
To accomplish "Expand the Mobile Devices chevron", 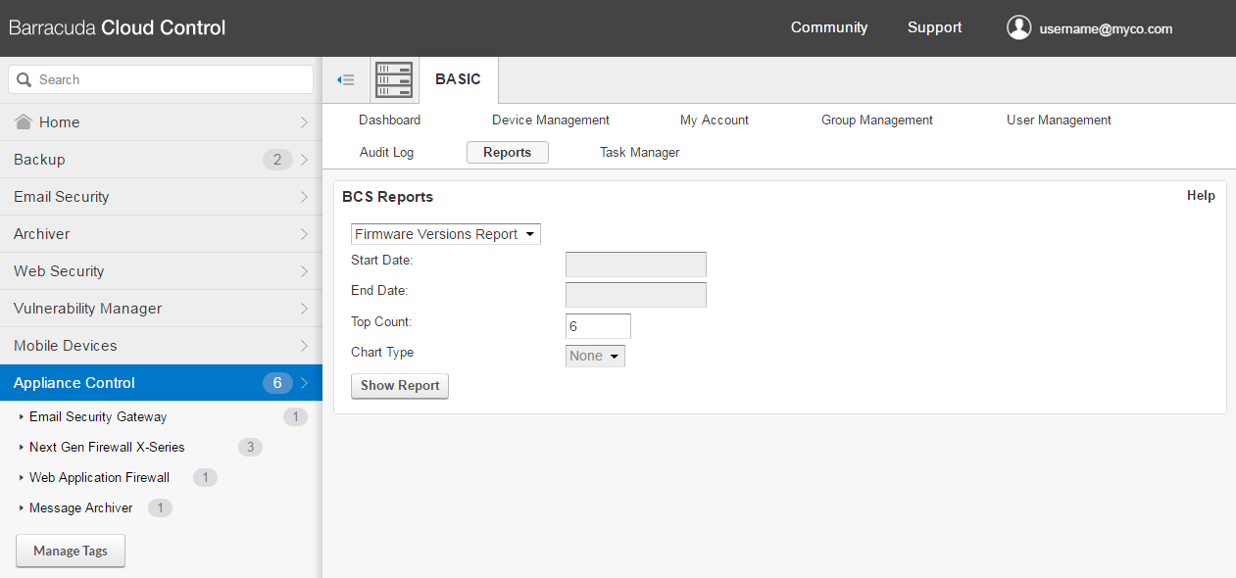I will (x=304, y=346).
